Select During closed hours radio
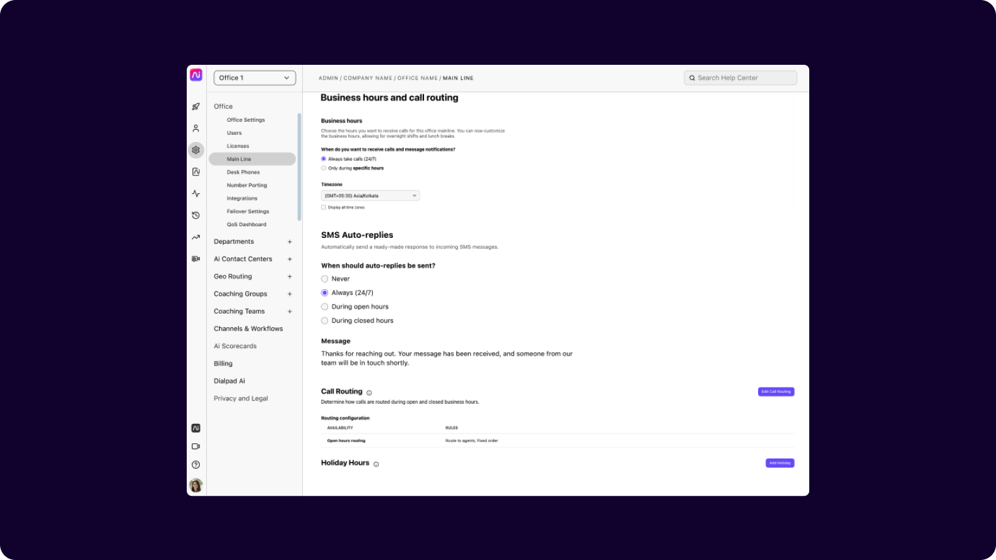 [x=325, y=321]
